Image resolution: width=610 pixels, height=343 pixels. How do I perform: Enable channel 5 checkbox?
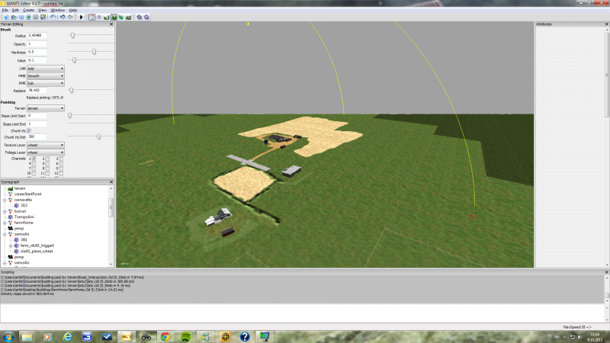47,164
